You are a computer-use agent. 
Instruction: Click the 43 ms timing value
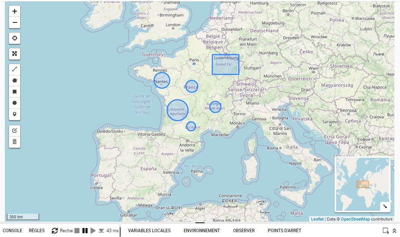(x=113, y=231)
